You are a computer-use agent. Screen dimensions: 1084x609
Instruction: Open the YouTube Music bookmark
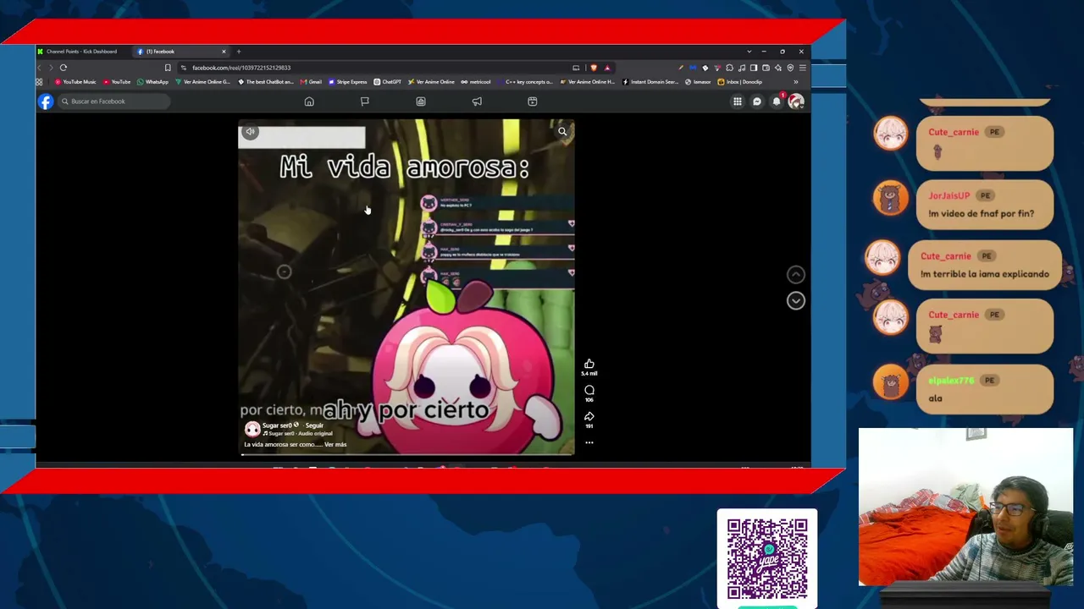click(75, 82)
